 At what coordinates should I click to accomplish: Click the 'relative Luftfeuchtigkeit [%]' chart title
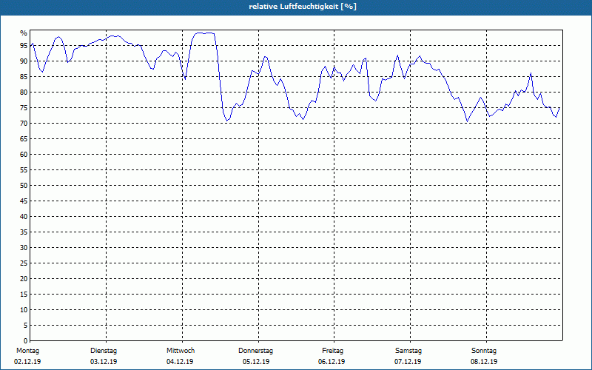coord(303,7)
